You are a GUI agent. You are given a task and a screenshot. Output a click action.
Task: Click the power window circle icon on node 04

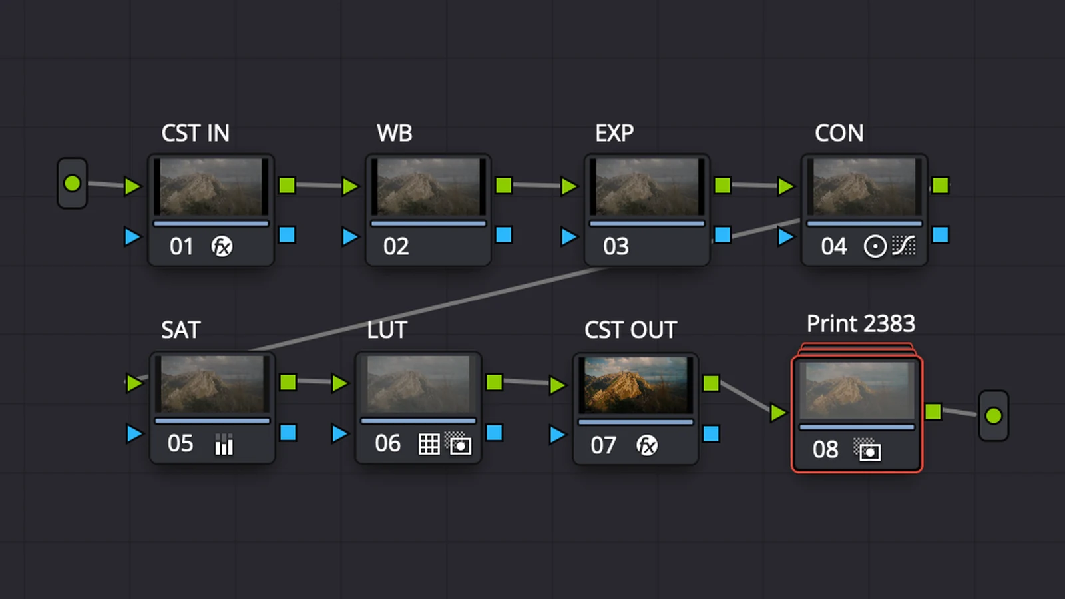pyautogui.click(x=875, y=246)
